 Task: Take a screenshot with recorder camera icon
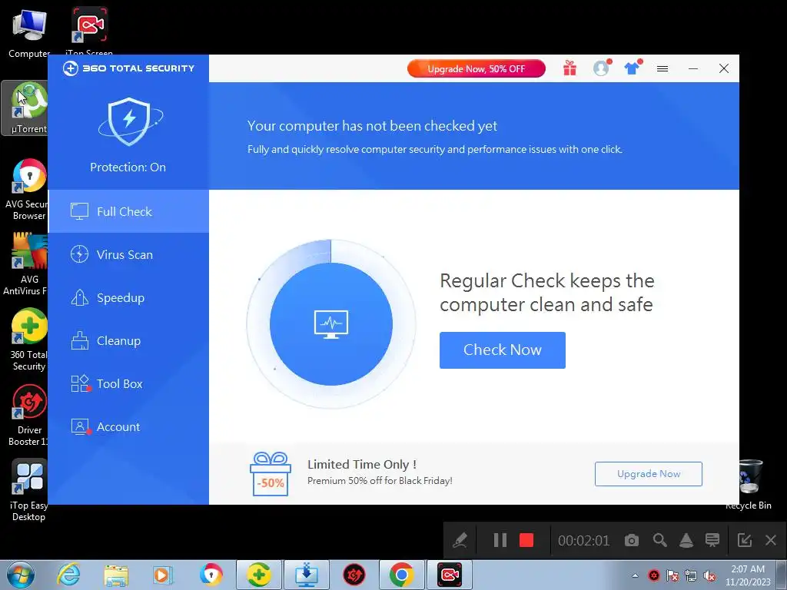(x=632, y=540)
